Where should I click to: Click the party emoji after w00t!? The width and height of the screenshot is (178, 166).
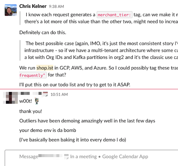(37, 101)
